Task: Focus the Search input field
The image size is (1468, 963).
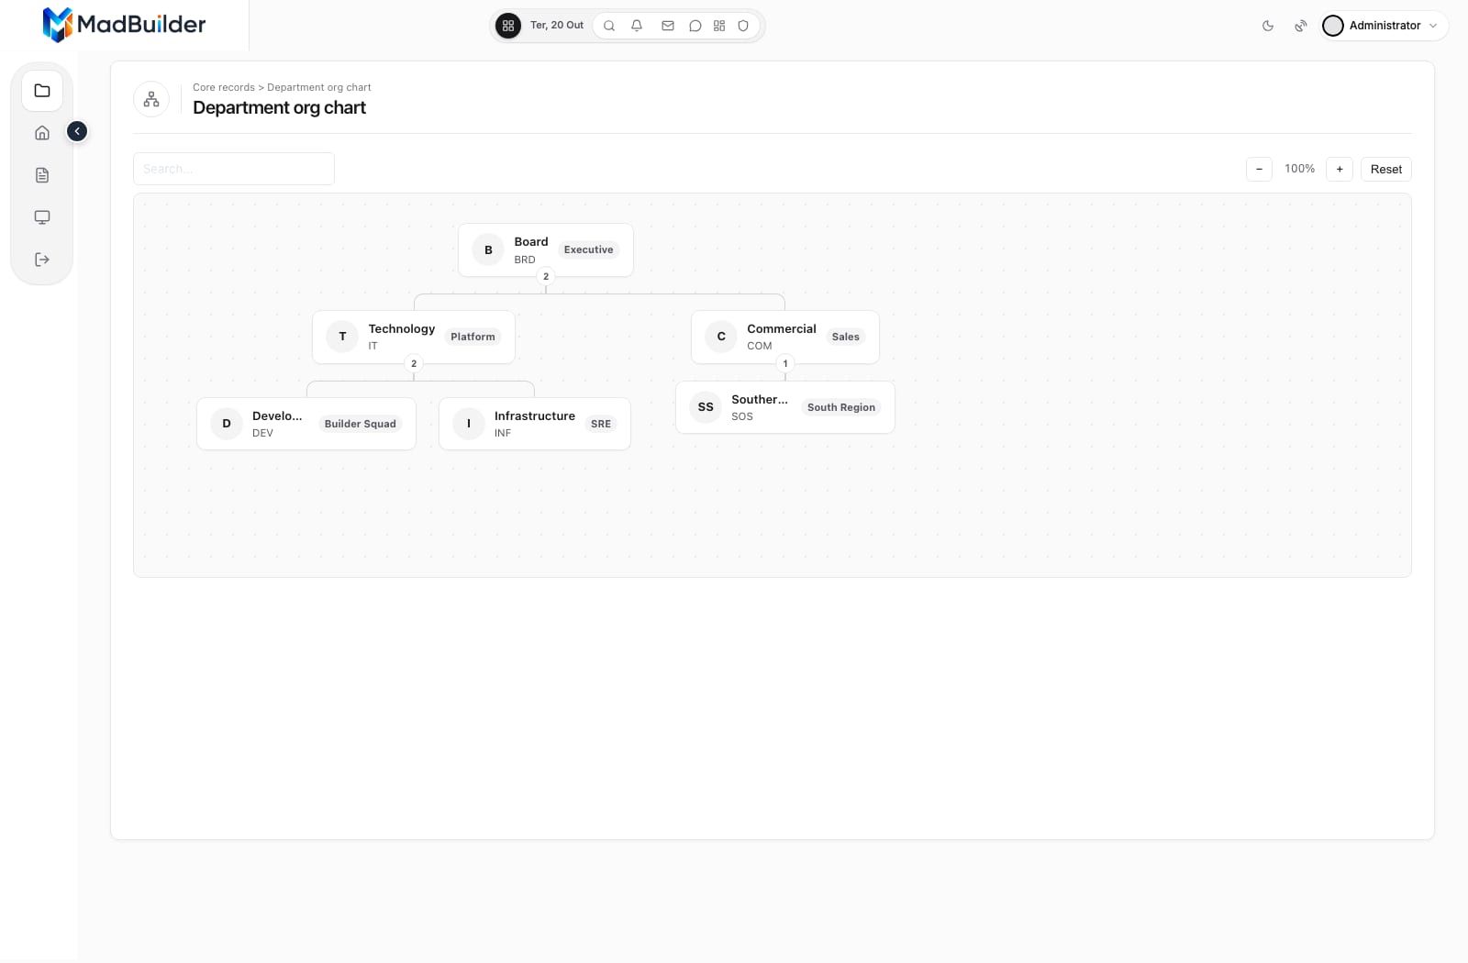Action: [x=234, y=169]
